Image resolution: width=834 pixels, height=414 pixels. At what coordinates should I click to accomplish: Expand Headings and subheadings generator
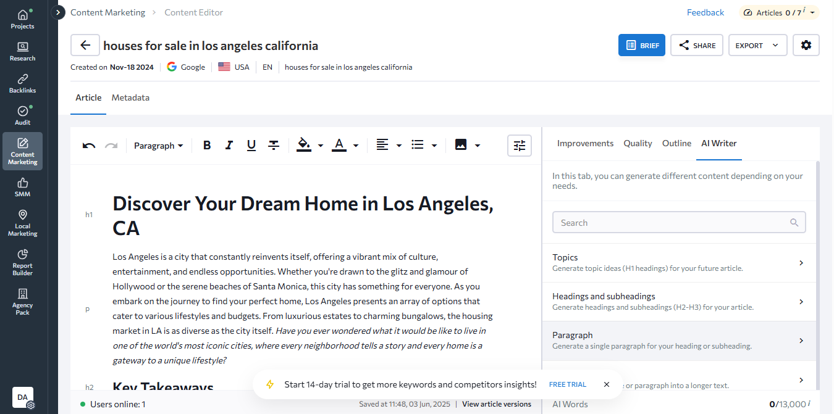(x=680, y=302)
